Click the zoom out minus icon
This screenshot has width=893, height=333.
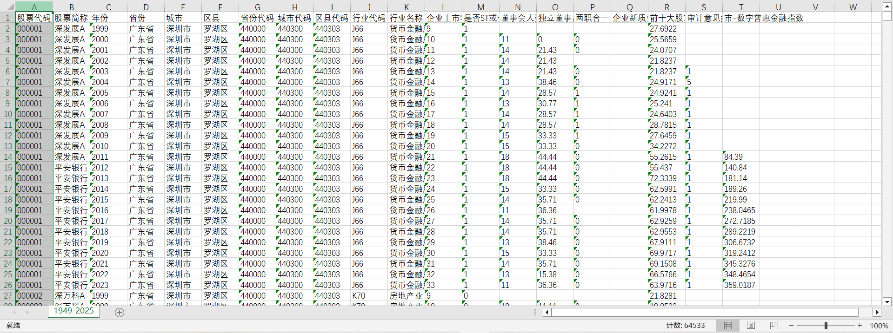(791, 326)
